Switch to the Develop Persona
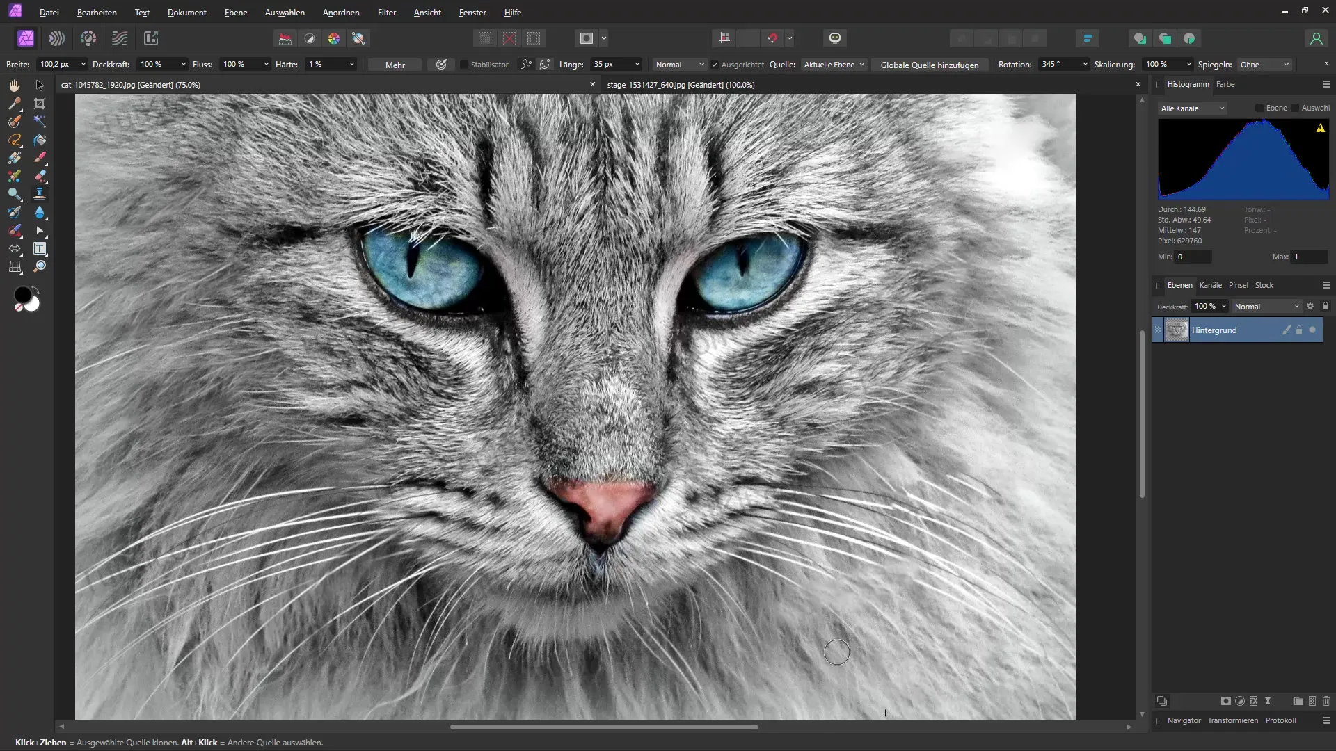Viewport: 1336px width, 751px height. pos(88,38)
